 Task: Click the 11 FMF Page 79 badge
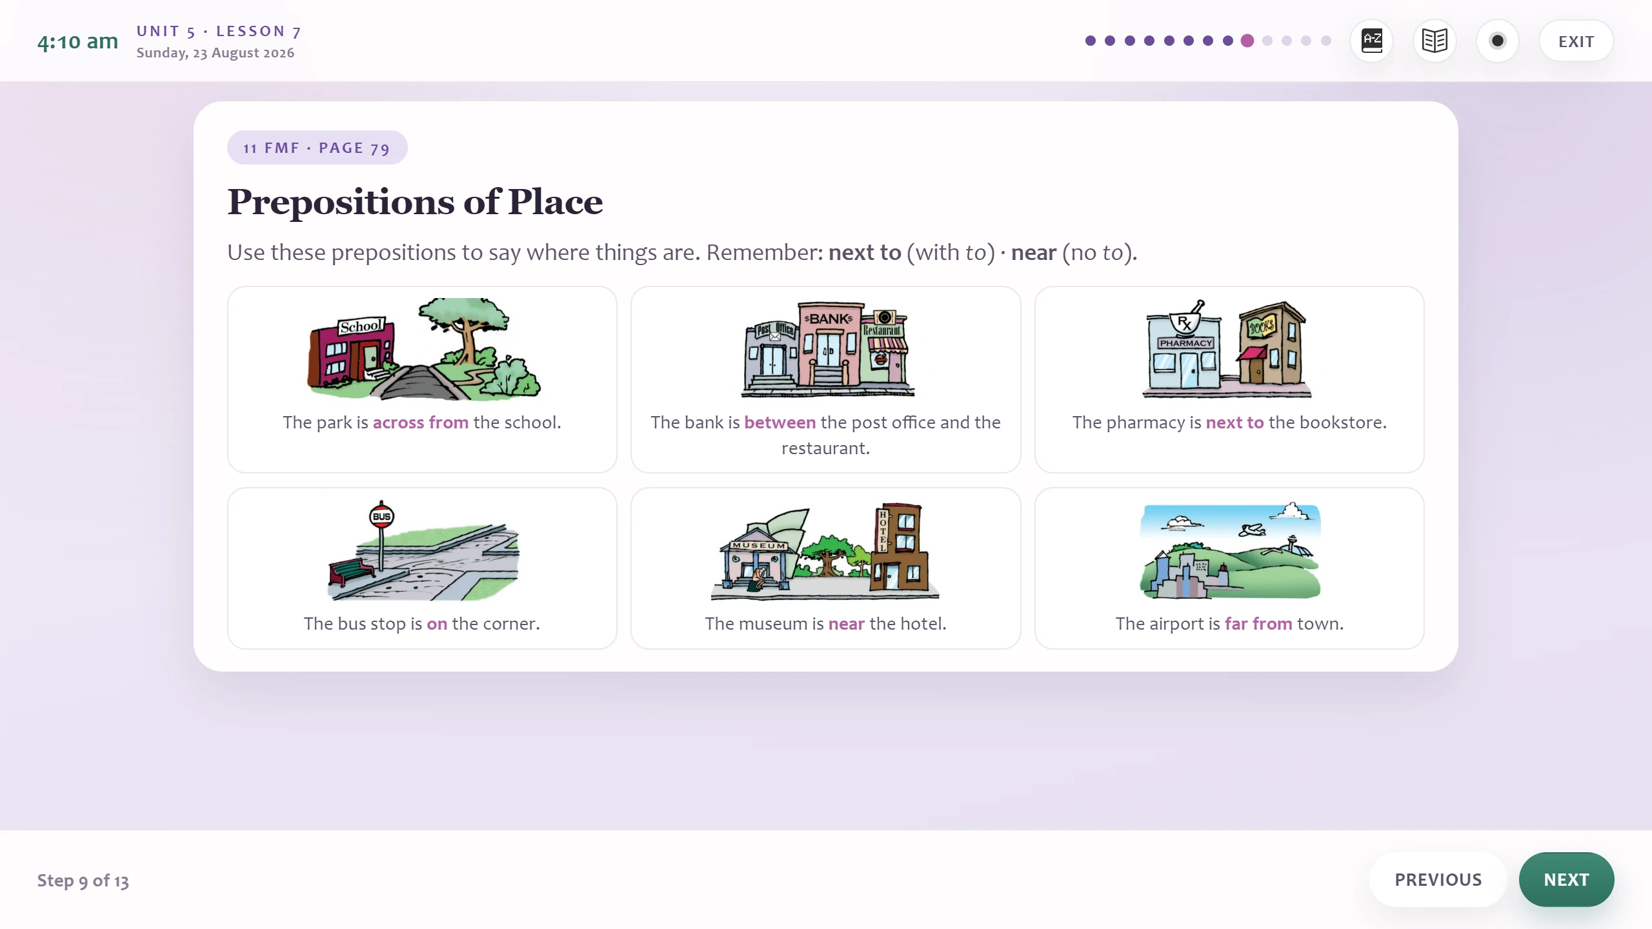tap(317, 148)
